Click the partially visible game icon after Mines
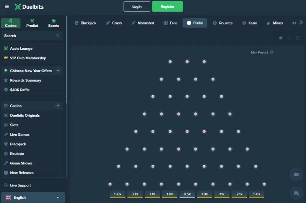The image size is (306, 203). pos(294,23)
